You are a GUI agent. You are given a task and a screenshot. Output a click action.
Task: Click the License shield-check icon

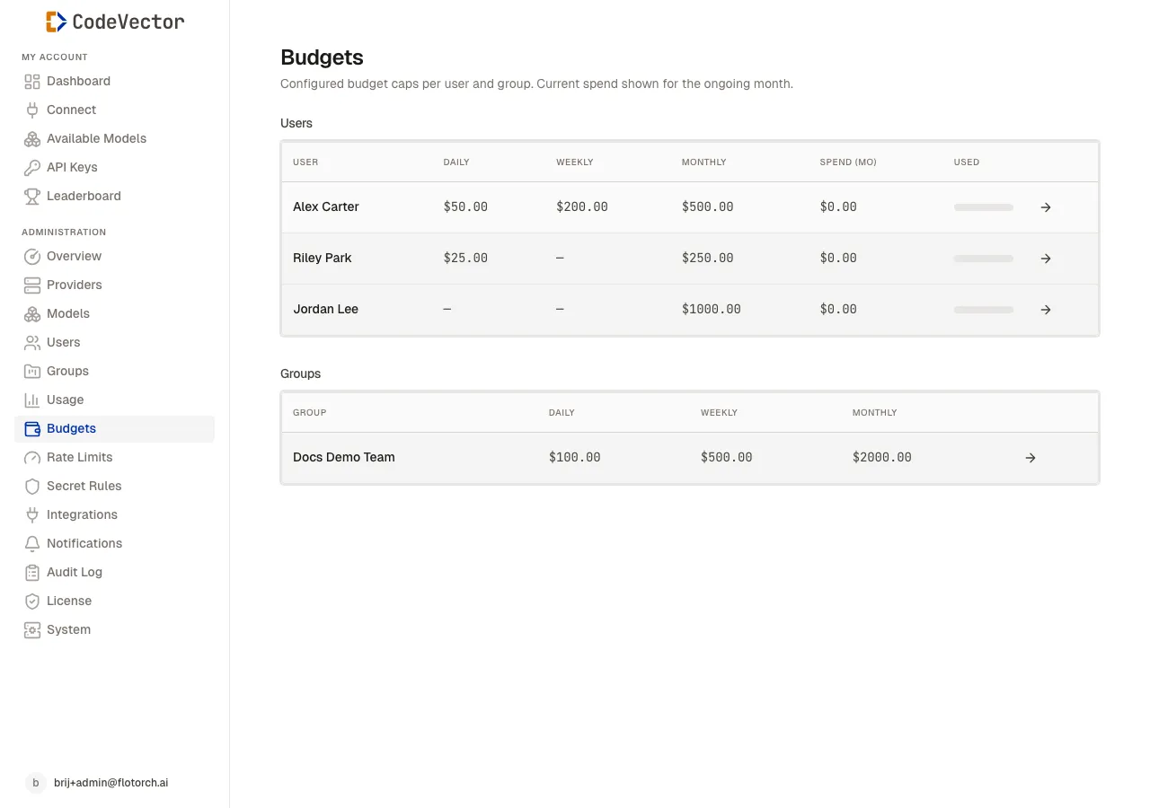32,602
